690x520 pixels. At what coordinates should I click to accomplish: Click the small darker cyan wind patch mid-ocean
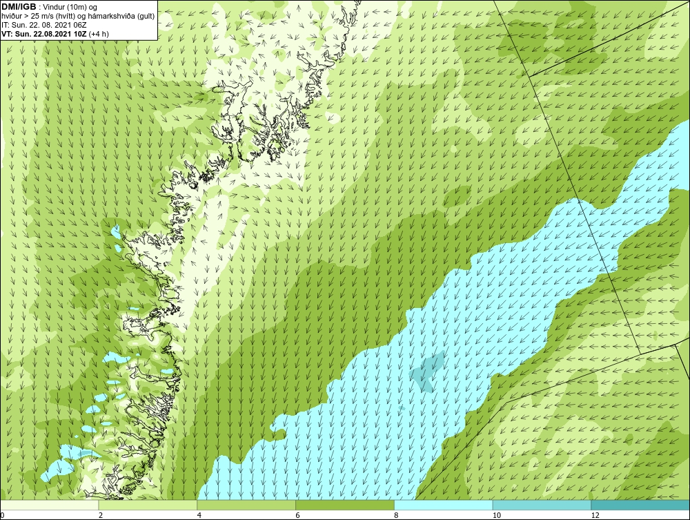click(x=427, y=371)
